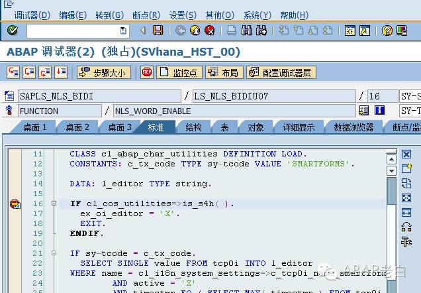421x293 pixels.
Task: Click the red Cancel icon
Action: click(210, 30)
